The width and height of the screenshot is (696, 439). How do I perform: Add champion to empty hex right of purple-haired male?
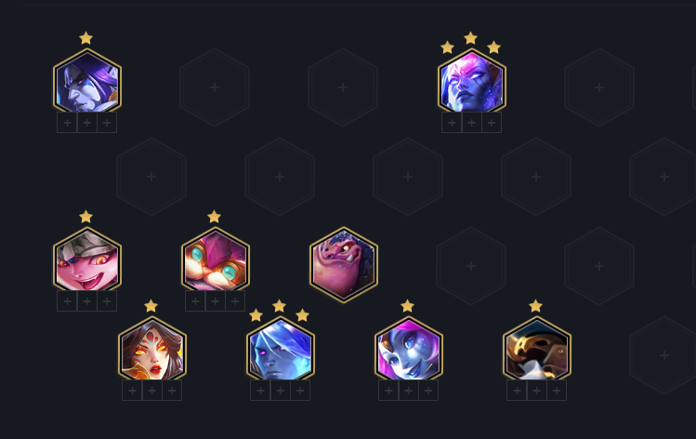tap(215, 87)
